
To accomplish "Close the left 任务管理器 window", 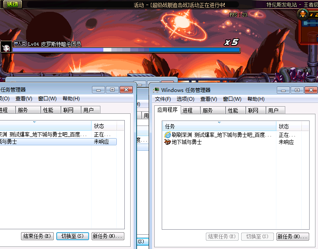I will click(x=126, y=89).
